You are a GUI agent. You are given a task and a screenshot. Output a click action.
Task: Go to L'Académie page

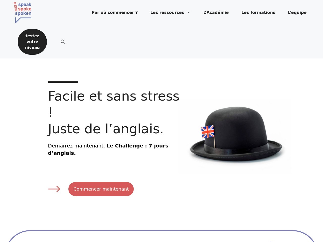(x=216, y=12)
